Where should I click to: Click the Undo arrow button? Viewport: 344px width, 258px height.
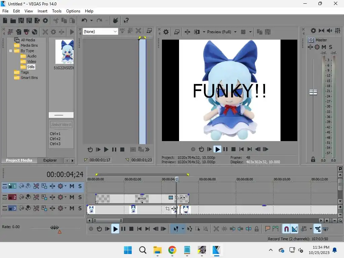(x=84, y=20)
